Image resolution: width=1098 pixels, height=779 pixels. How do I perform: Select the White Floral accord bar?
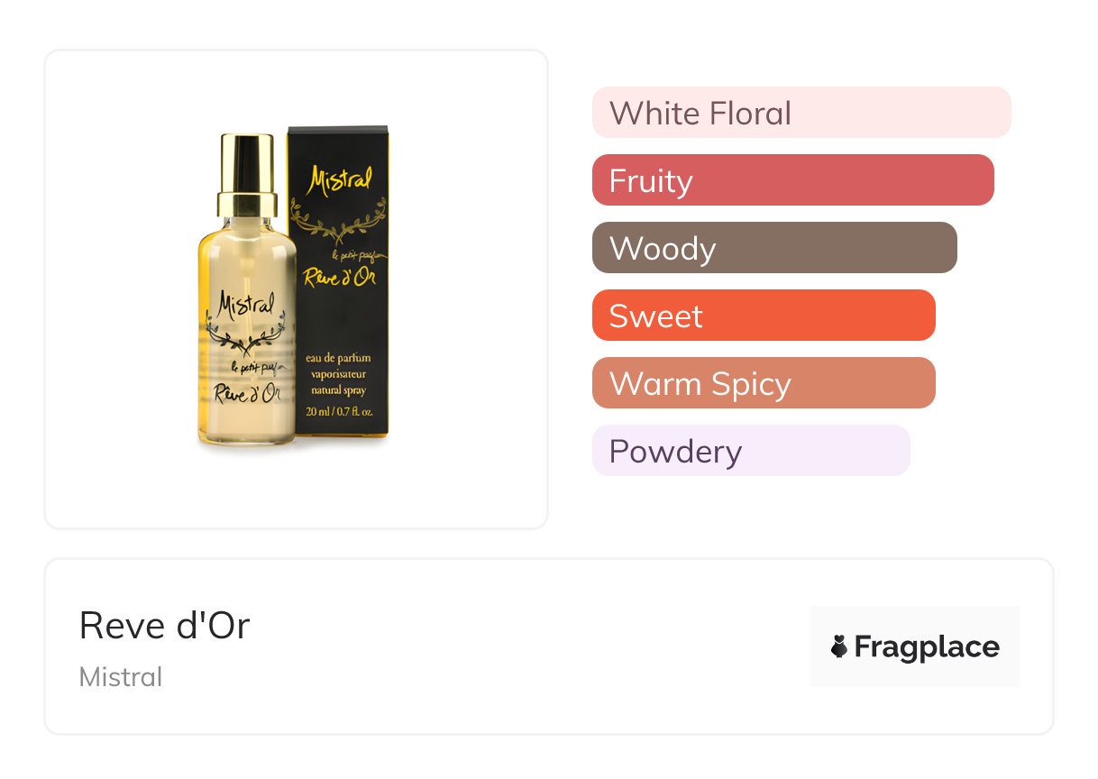pyautogui.click(x=801, y=113)
